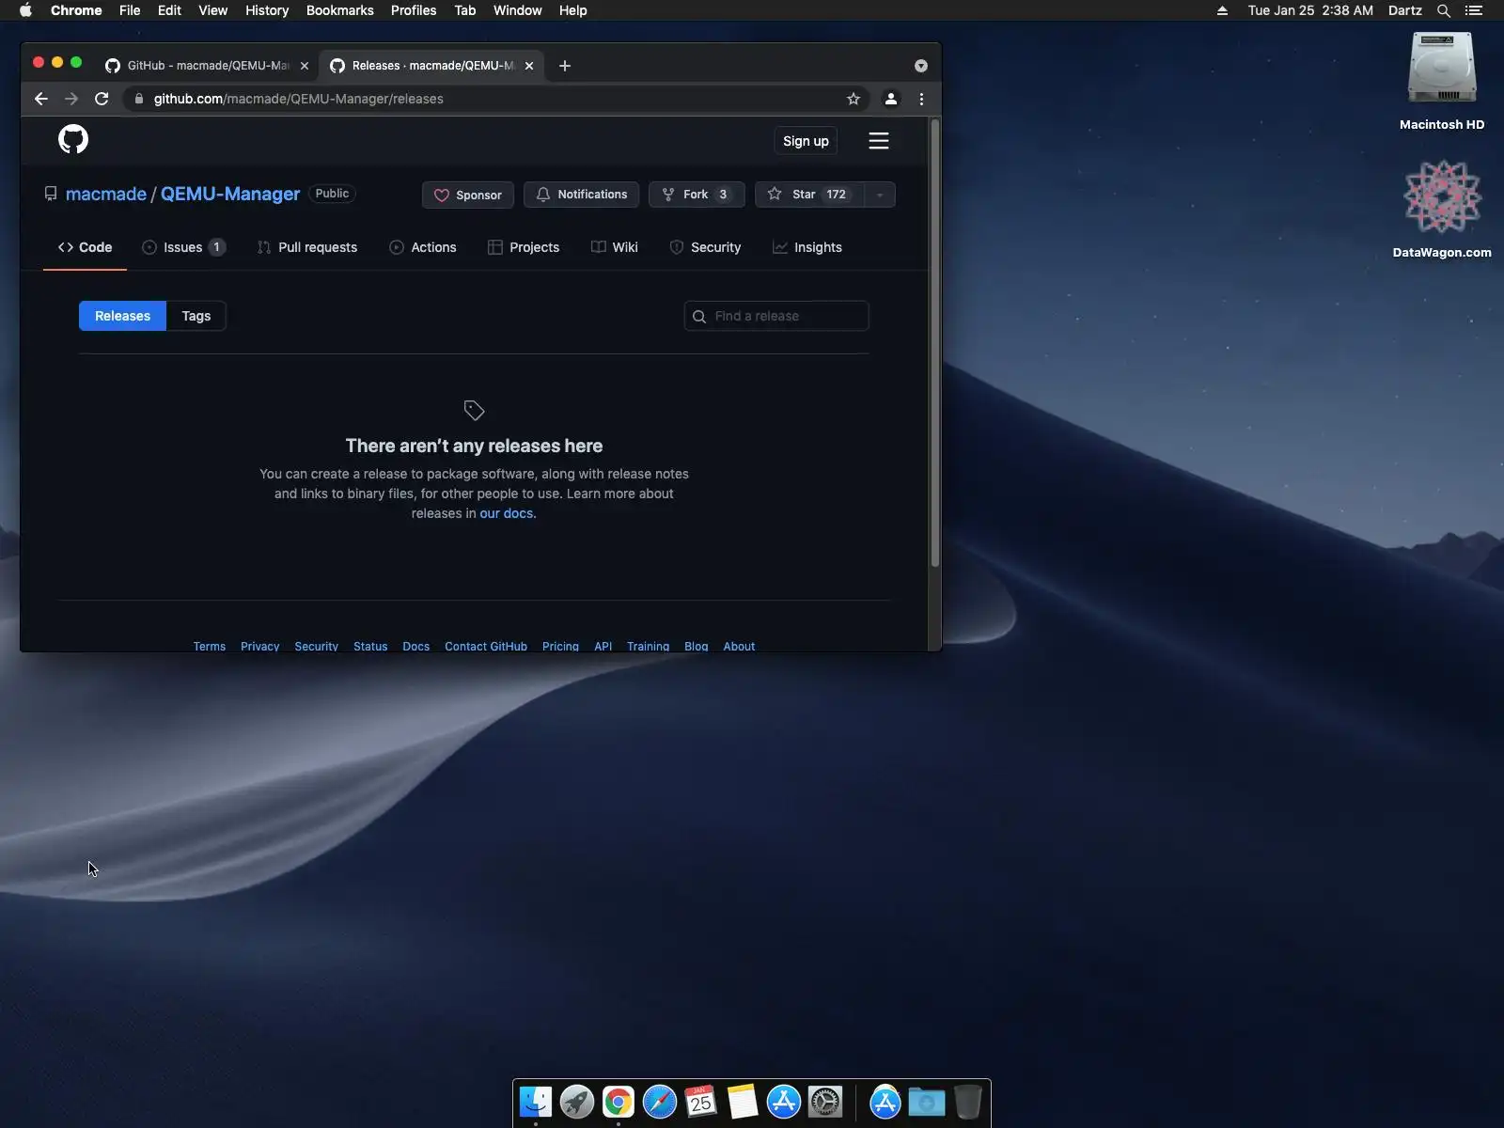Click the Sponsor button
The height and width of the screenshot is (1128, 1504).
click(468, 195)
